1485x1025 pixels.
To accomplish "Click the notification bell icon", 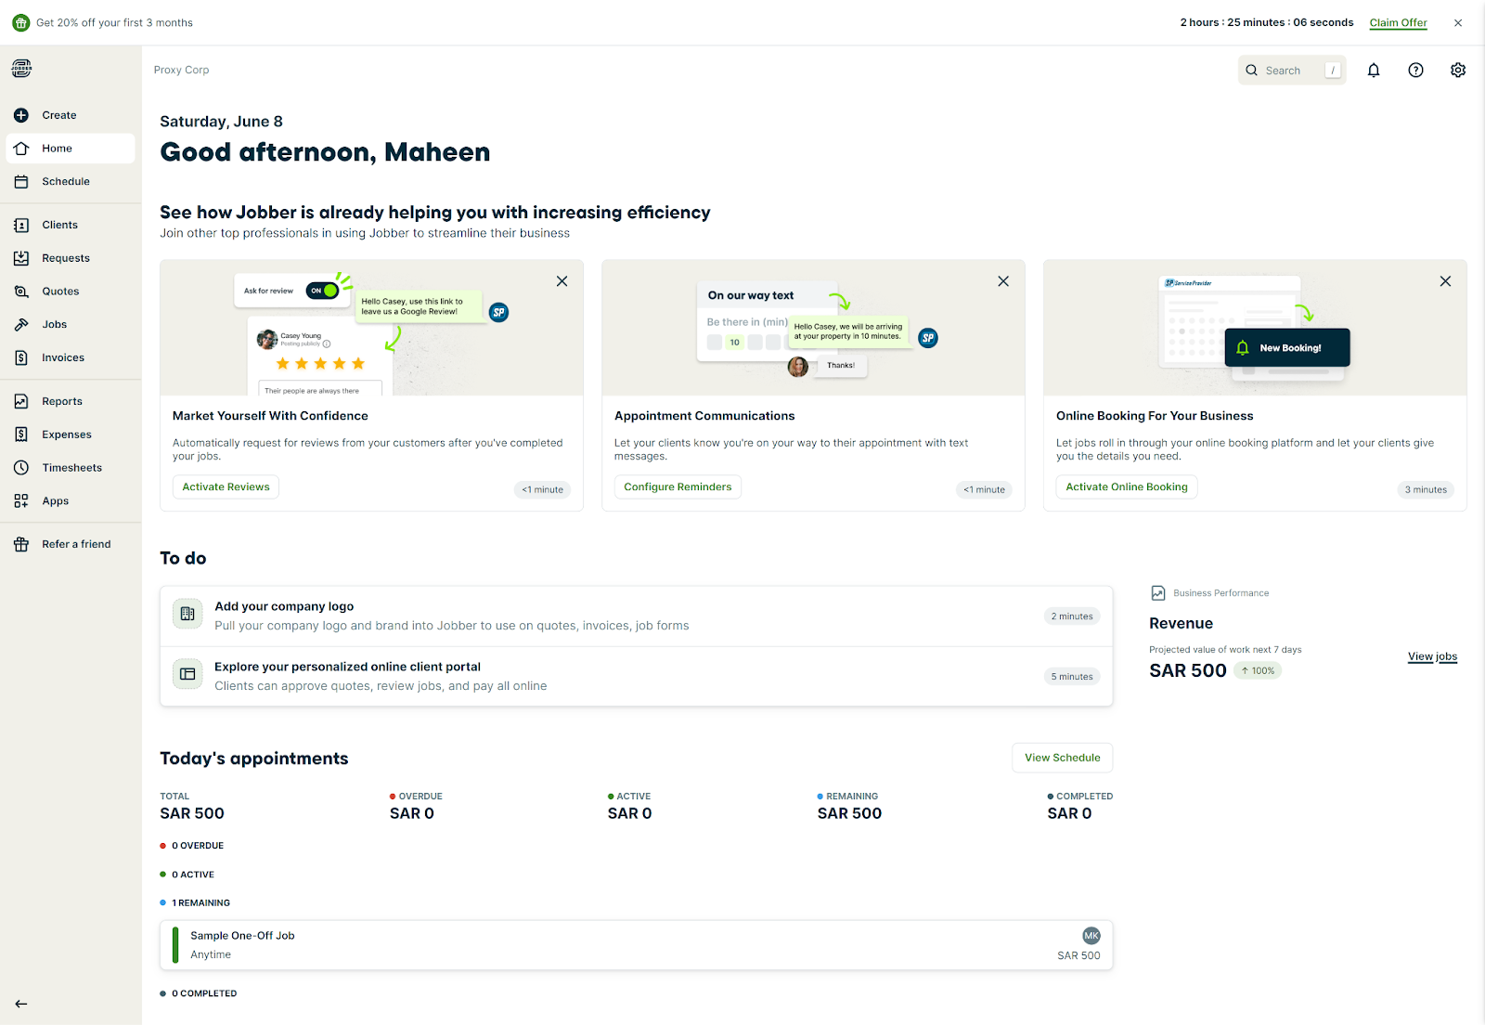I will click(1374, 70).
